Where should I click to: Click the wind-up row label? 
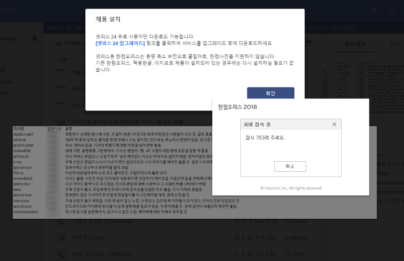pyautogui.click(x=20, y=140)
